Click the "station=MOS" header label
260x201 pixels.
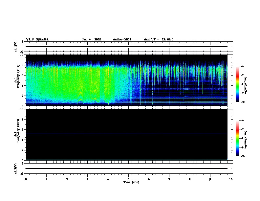tap(122, 39)
